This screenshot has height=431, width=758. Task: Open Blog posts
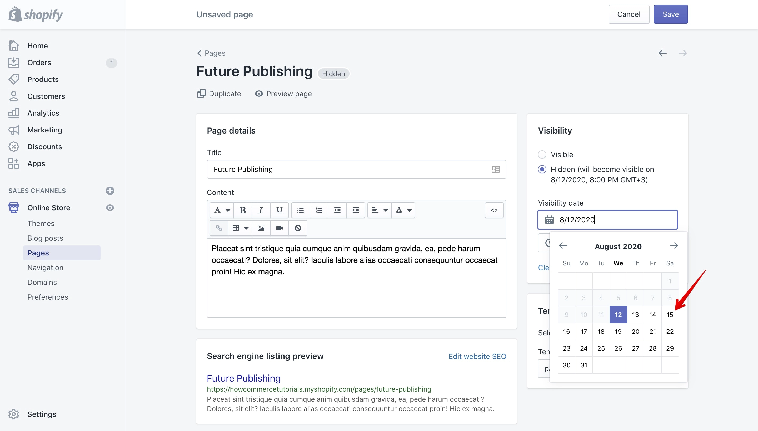pos(45,238)
